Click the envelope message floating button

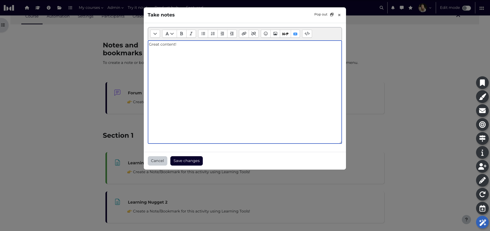point(482,111)
